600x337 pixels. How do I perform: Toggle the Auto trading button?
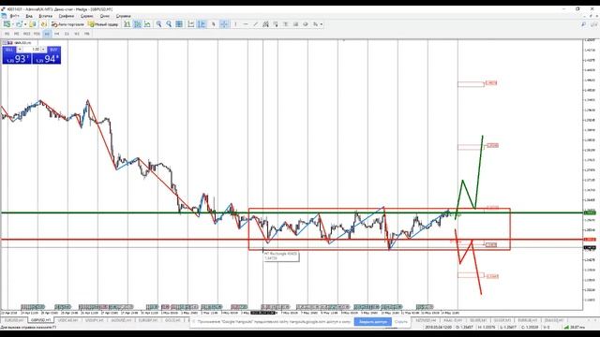(67, 24)
